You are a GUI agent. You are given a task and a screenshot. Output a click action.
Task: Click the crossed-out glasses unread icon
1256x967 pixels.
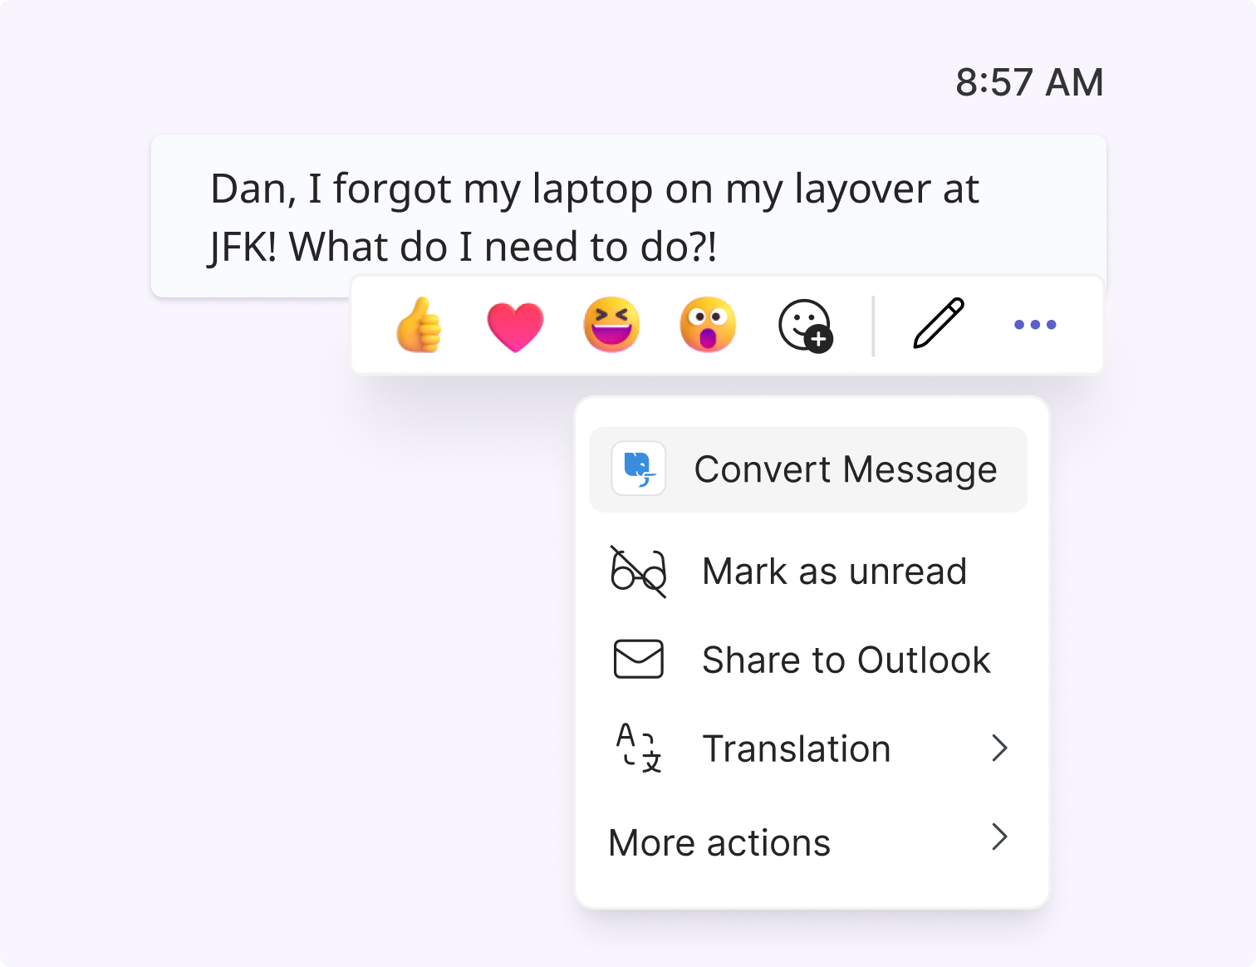click(x=638, y=572)
